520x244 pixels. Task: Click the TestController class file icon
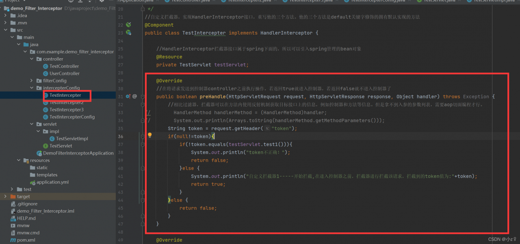tap(45, 66)
